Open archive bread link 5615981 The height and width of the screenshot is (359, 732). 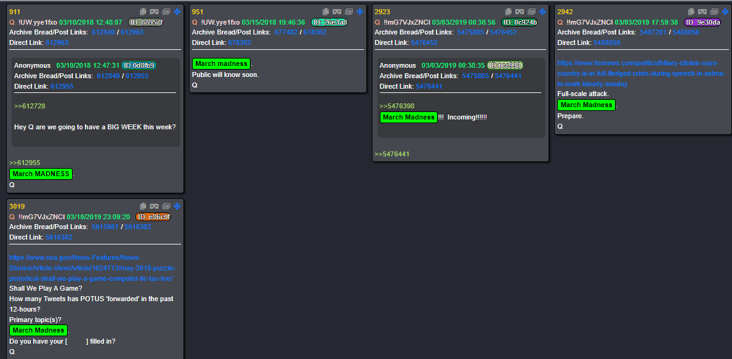(104, 227)
